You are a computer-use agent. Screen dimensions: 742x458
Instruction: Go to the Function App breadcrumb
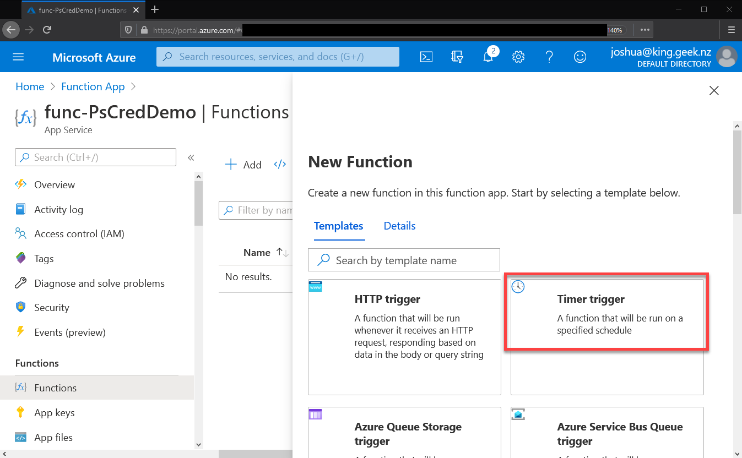pos(93,86)
